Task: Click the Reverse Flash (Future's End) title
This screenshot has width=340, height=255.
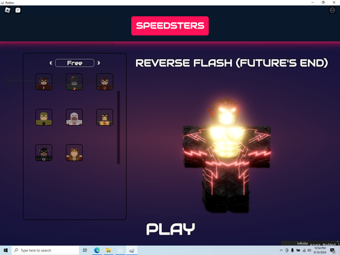Action: point(232,63)
